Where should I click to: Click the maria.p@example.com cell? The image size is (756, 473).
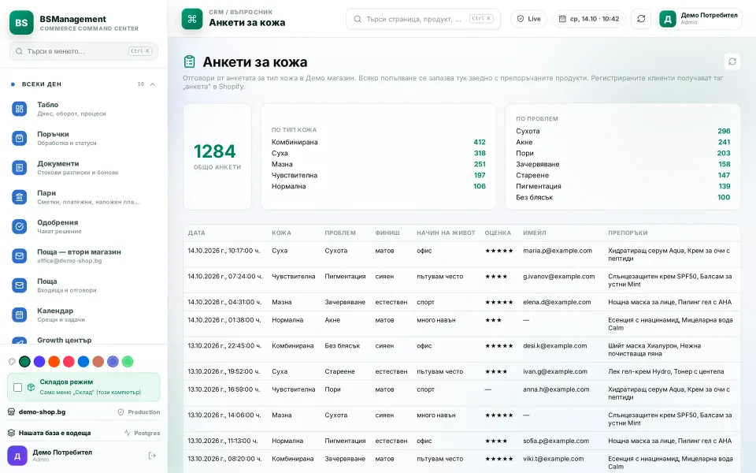[558, 251]
